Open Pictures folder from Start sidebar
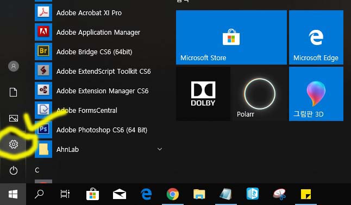 tap(14, 118)
